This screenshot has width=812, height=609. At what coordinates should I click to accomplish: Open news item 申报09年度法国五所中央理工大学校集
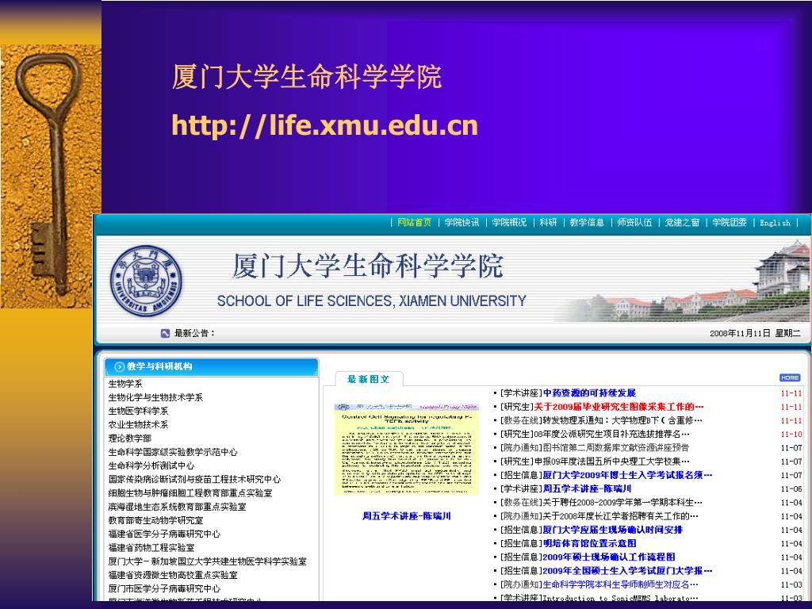(611, 462)
